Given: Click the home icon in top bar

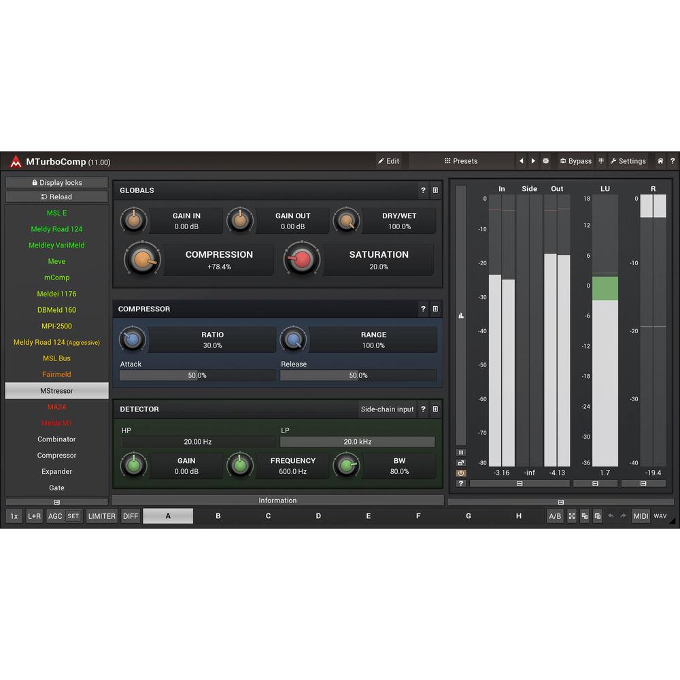Looking at the screenshot, I should click(660, 161).
